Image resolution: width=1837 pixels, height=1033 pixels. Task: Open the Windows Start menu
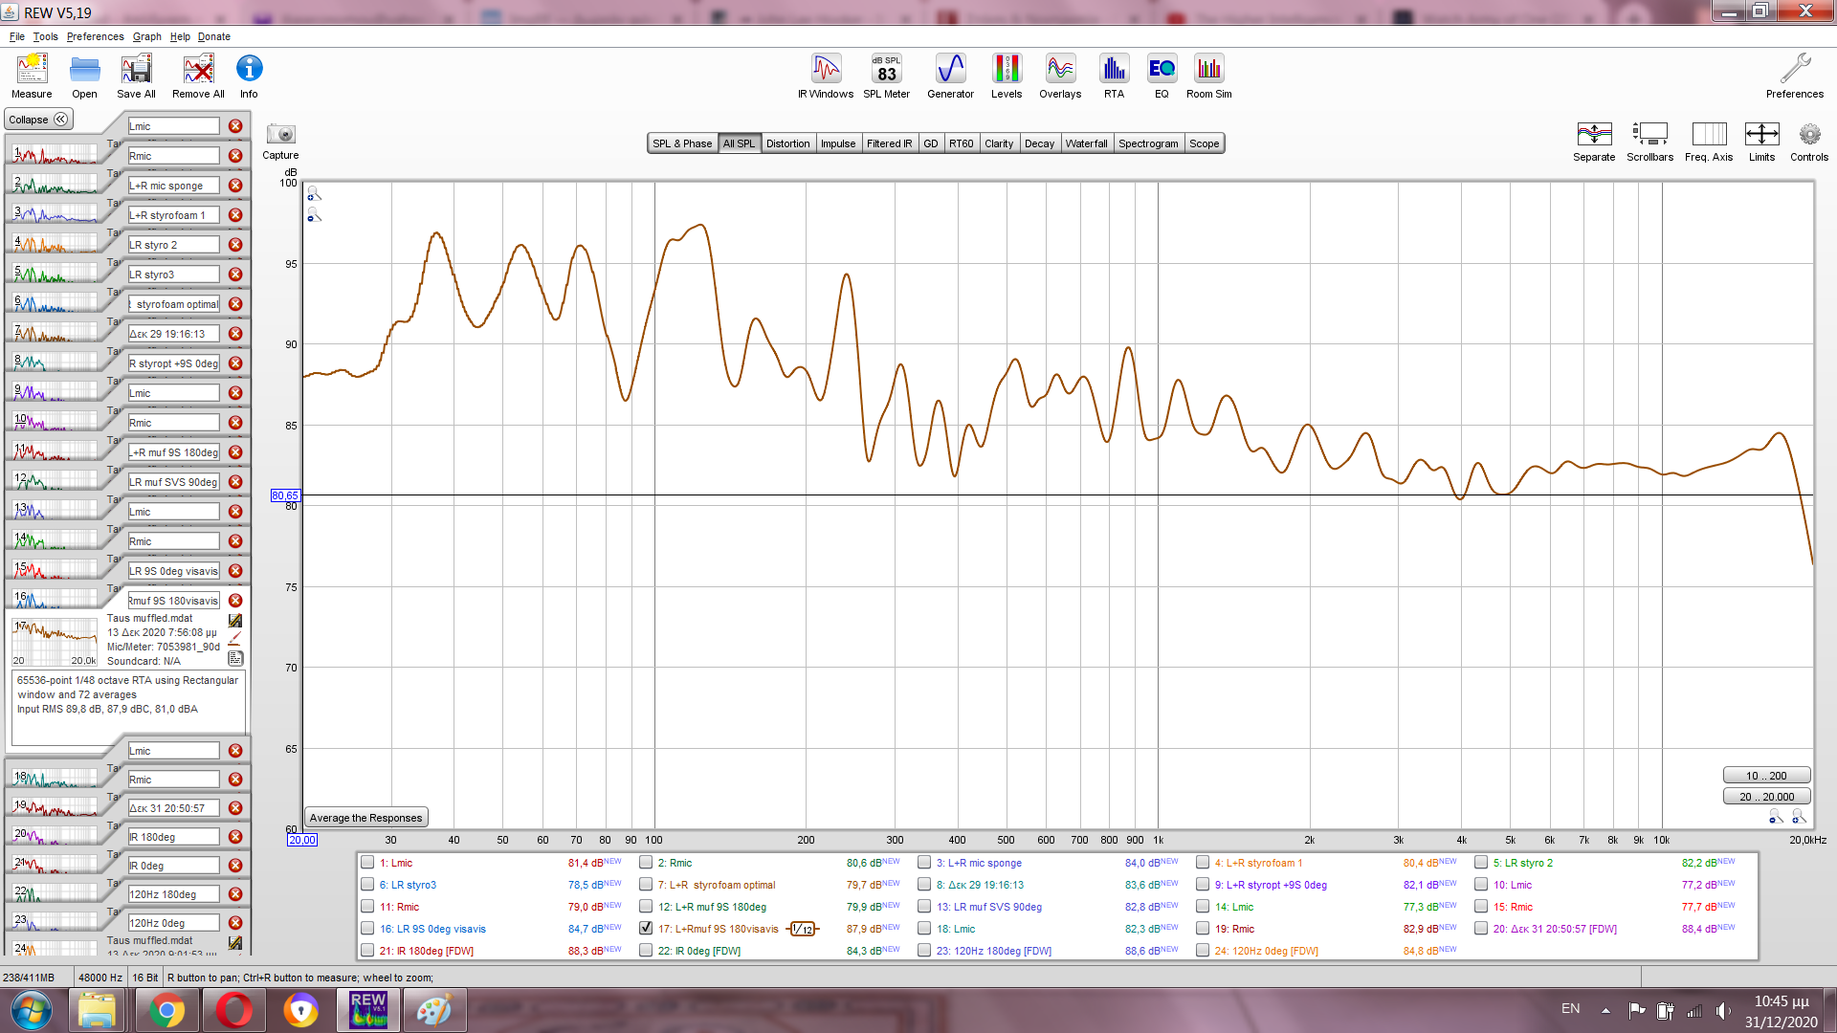[31, 1010]
